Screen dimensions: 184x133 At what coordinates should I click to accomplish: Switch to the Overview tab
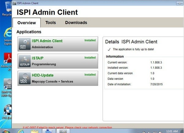click(27, 23)
